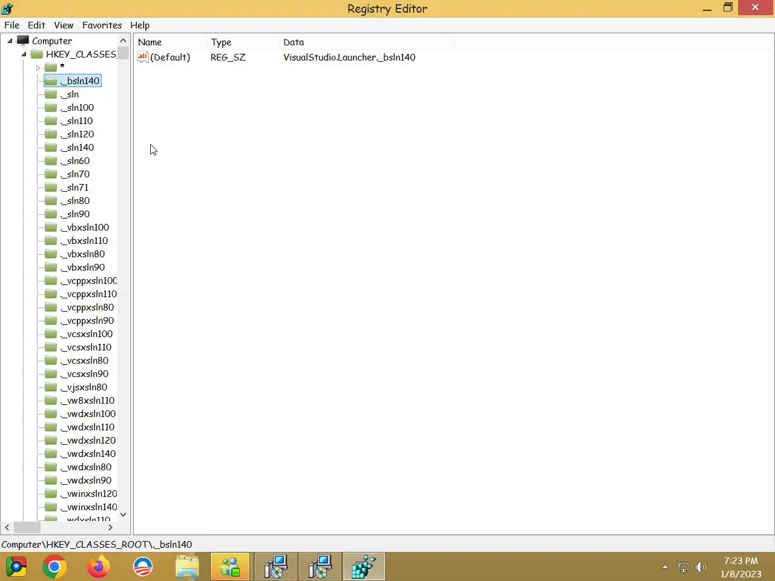Select the ._vwdxsln120 key

pyautogui.click(x=88, y=440)
